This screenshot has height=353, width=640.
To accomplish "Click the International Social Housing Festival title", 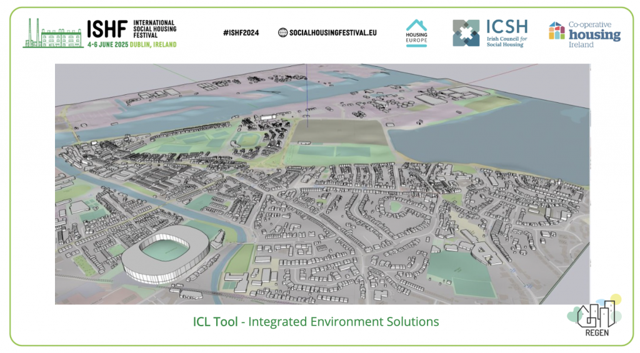I will [x=155, y=29].
